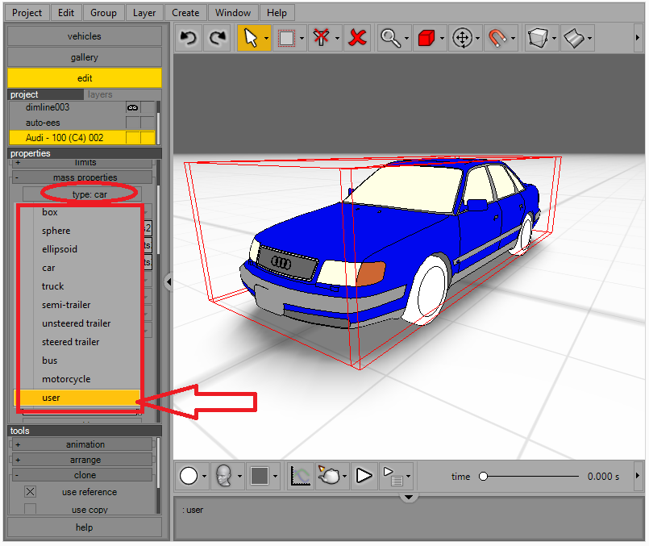This screenshot has width=649, height=546.
Task: Click the human head icon
Action: [x=223, y=476]
